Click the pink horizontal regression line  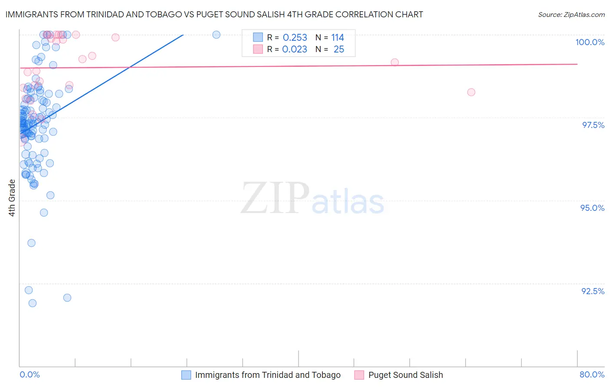(298, 66)
